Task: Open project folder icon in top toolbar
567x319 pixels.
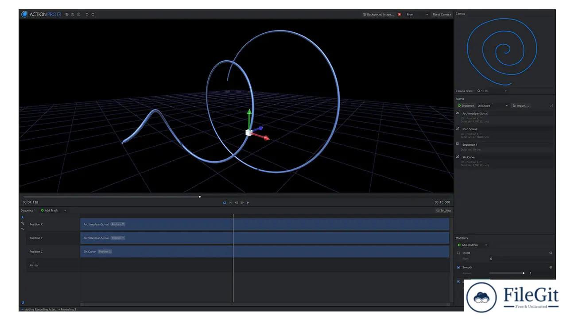Action: (67, 14)
